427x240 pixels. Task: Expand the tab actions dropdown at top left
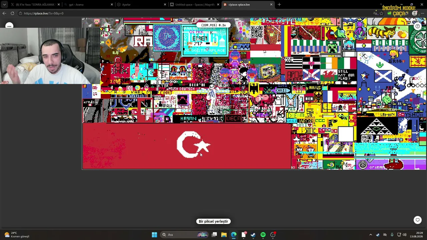pyautogui.click(x=4, y=5)
